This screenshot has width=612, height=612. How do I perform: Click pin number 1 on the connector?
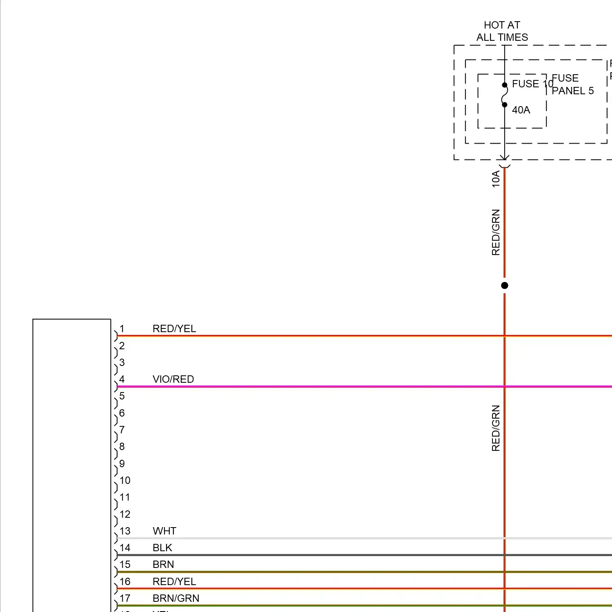click(x=122, y=328)
